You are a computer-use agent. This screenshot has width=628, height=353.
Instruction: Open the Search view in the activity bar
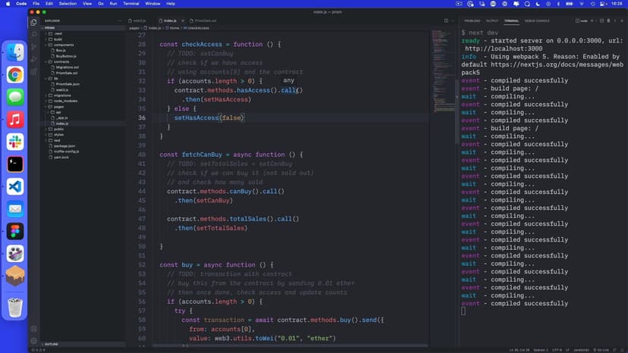click(33, 34)
